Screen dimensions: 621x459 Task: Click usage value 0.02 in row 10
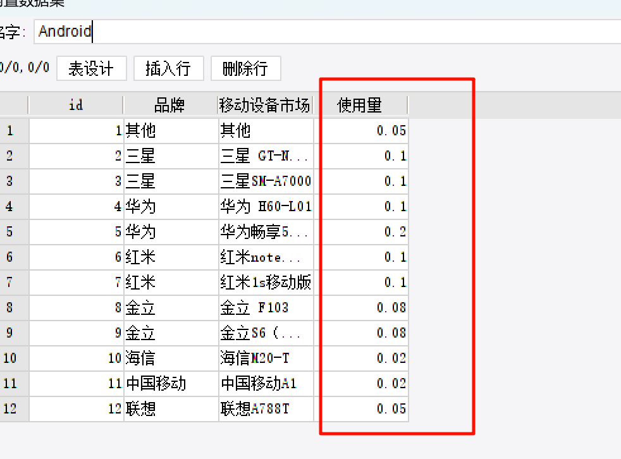click(361, 358)
